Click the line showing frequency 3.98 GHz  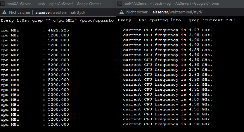click(168, 35)
